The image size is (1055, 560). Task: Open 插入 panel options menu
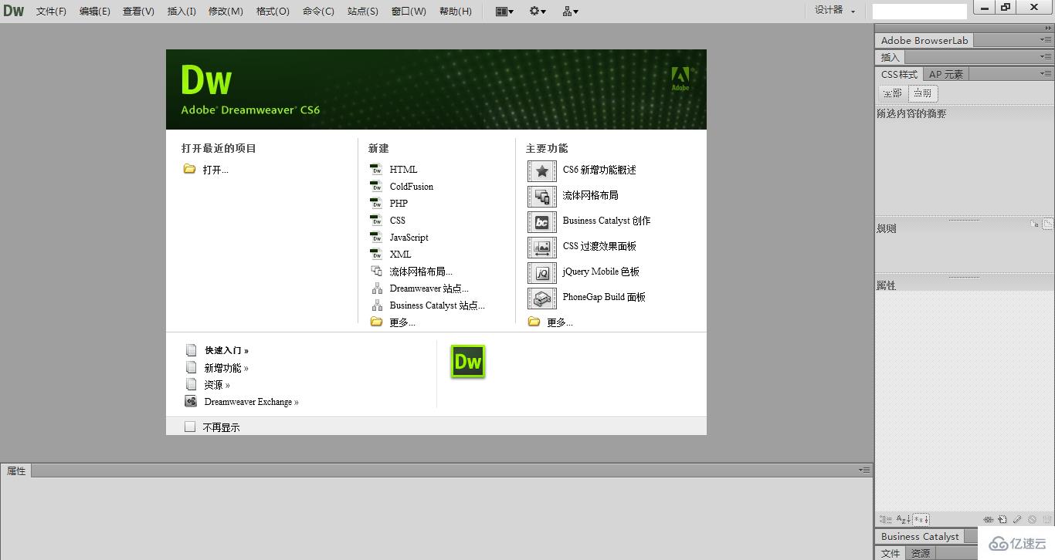pos(1045,57)
